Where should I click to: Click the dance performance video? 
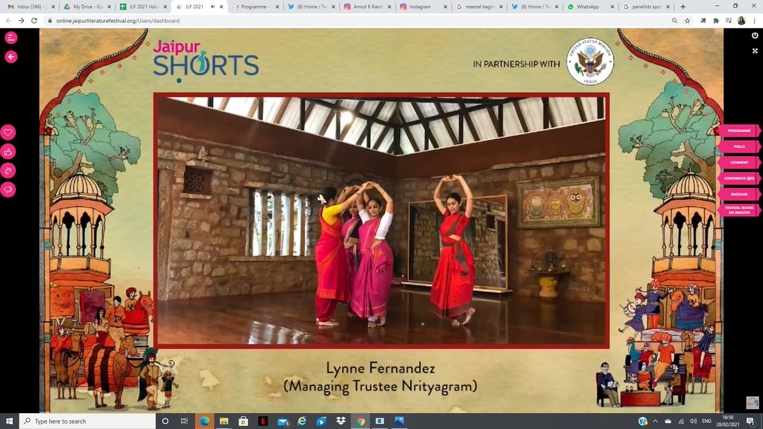(381, 221)
